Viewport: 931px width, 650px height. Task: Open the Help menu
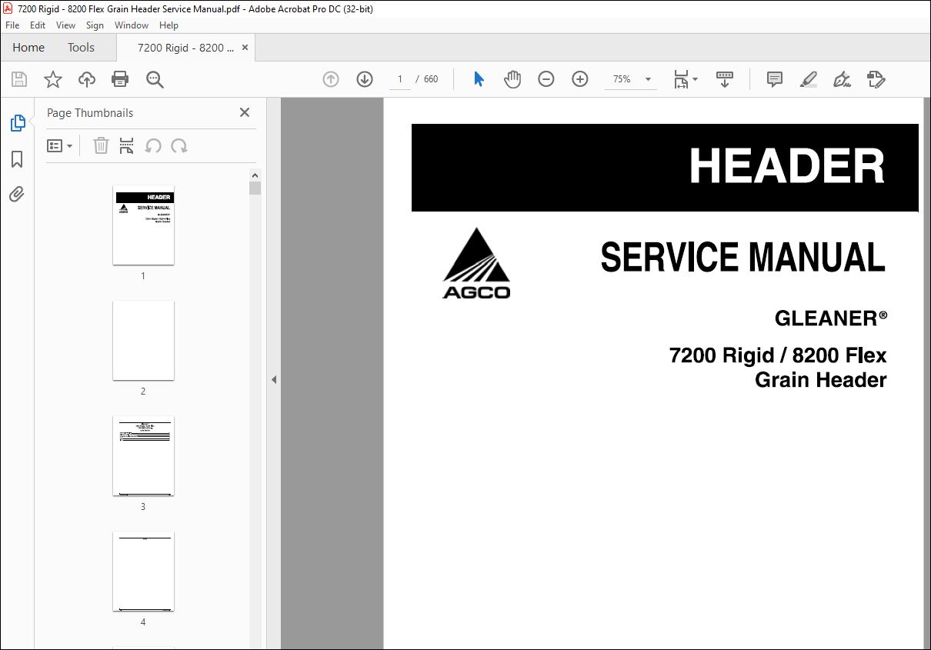169,25
